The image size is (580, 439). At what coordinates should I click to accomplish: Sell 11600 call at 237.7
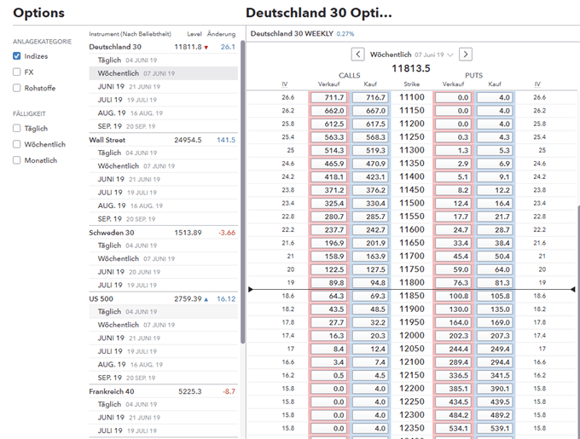[329, 230]
